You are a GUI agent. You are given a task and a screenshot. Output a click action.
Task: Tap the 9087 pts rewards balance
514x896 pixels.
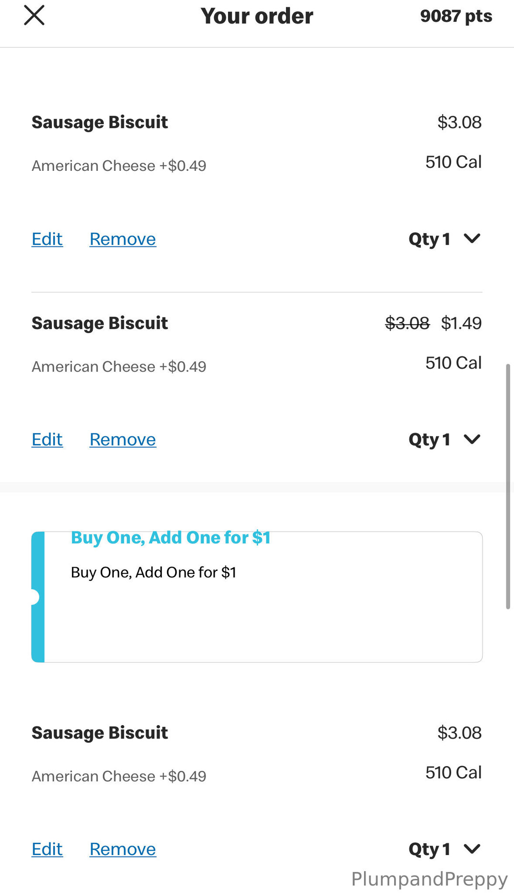(455, 16)
